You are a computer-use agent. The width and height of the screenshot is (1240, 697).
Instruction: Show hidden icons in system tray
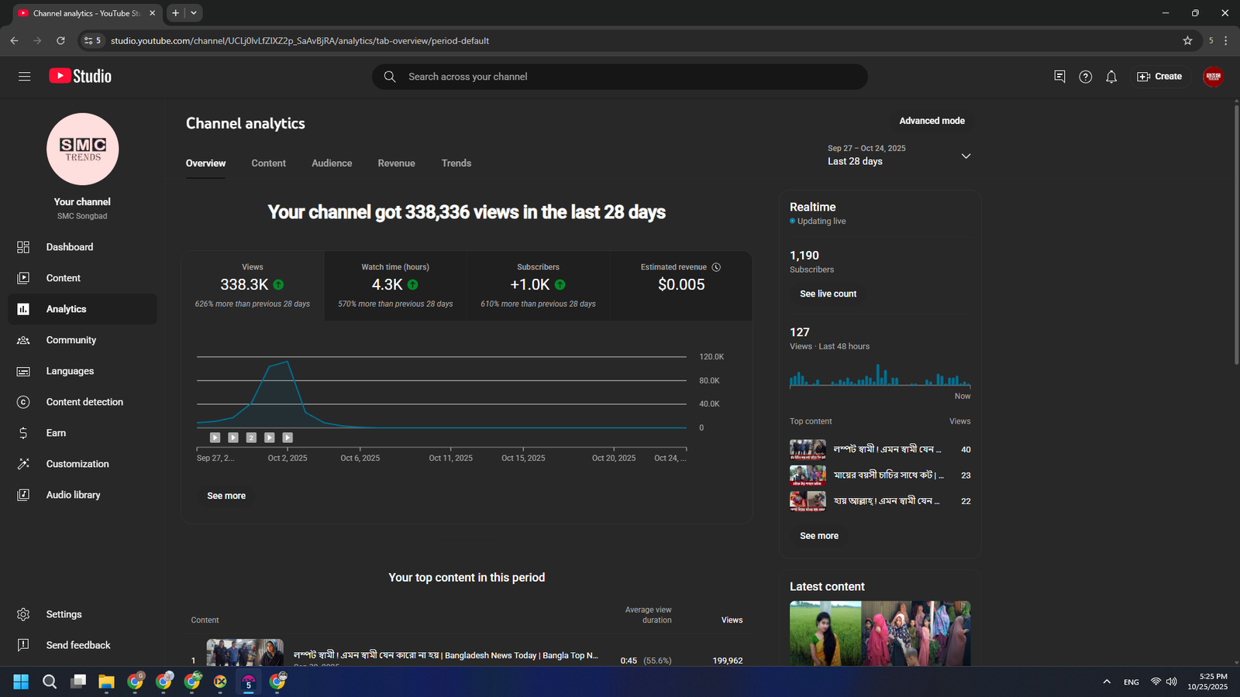click(x=1106, y=682)
